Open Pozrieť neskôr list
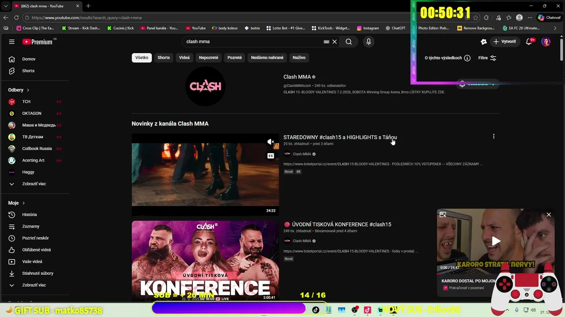Viewport: 565px width, 317px height. (34, 238)
